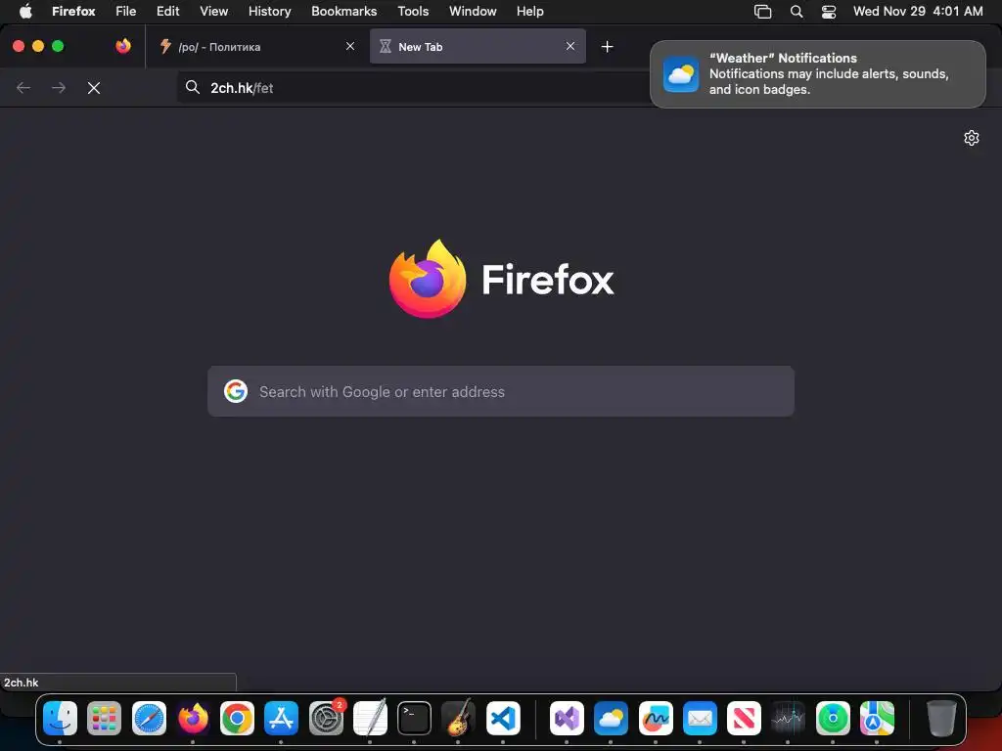Click the Google logo in the search box
Image resolution: width=1002 pixels, height=751 pixels.
[x=236, y=391]
